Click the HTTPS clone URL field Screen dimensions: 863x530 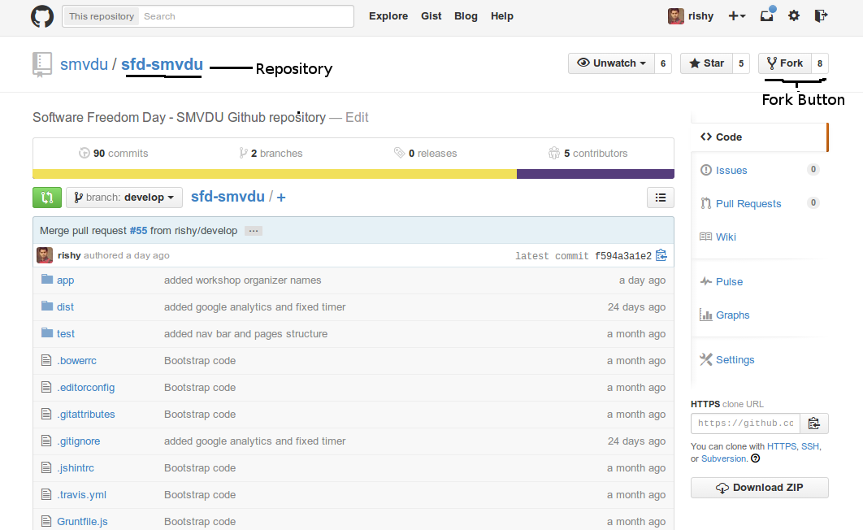click(x=746, y=424)
